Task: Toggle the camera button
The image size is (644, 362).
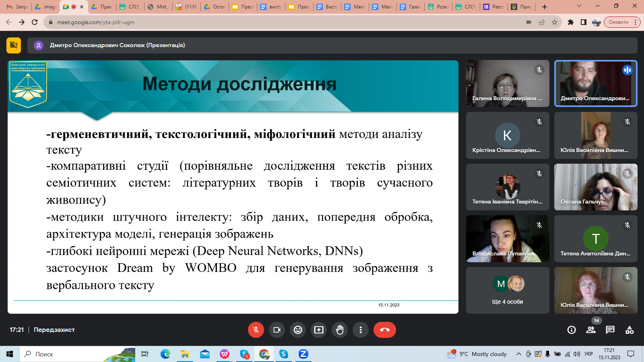Action: point(277,330)
